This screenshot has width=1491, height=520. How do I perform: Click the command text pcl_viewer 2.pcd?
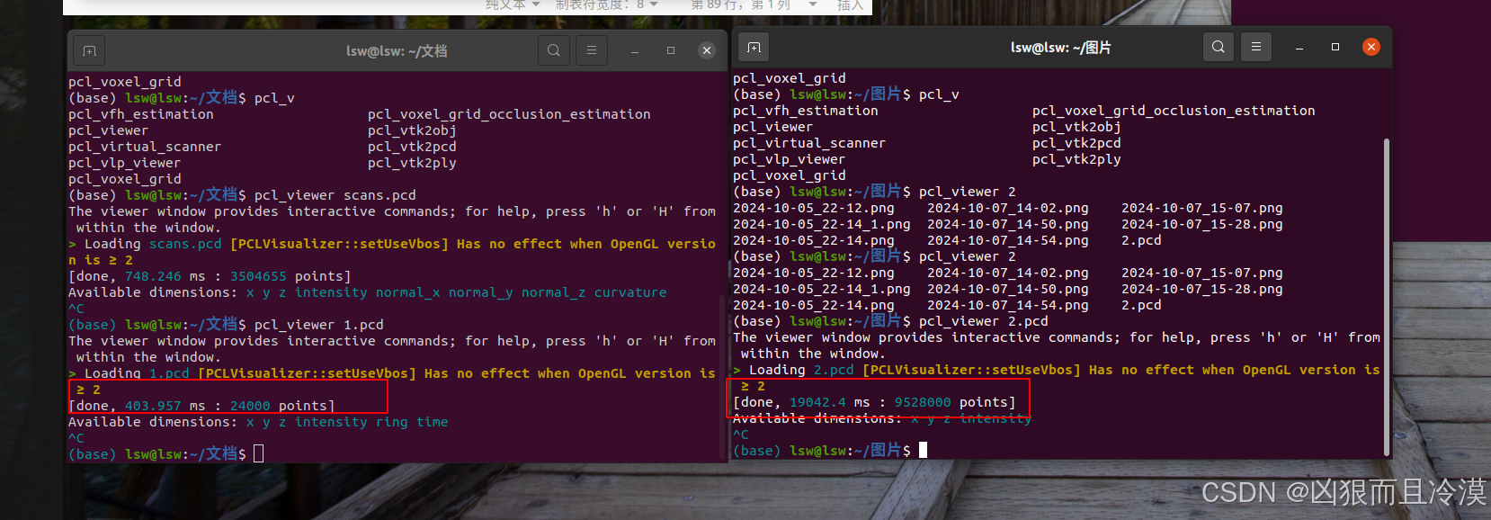(984, 321)
